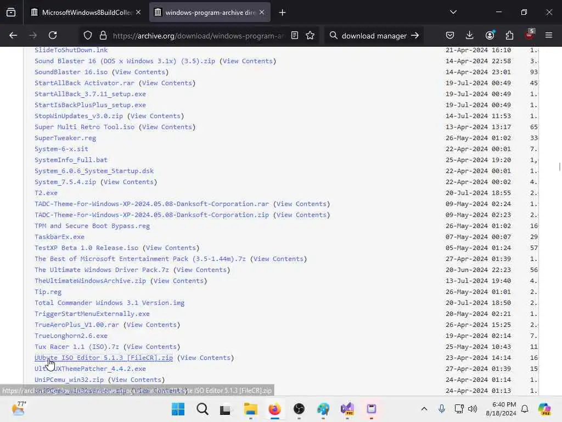Open TPM and Secure Boot Bypass.reg
562x422 pixels.
pos(92,226)
